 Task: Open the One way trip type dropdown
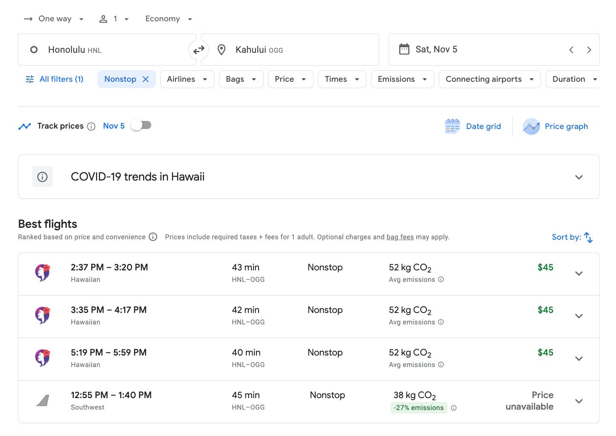[x=54, y=19]
